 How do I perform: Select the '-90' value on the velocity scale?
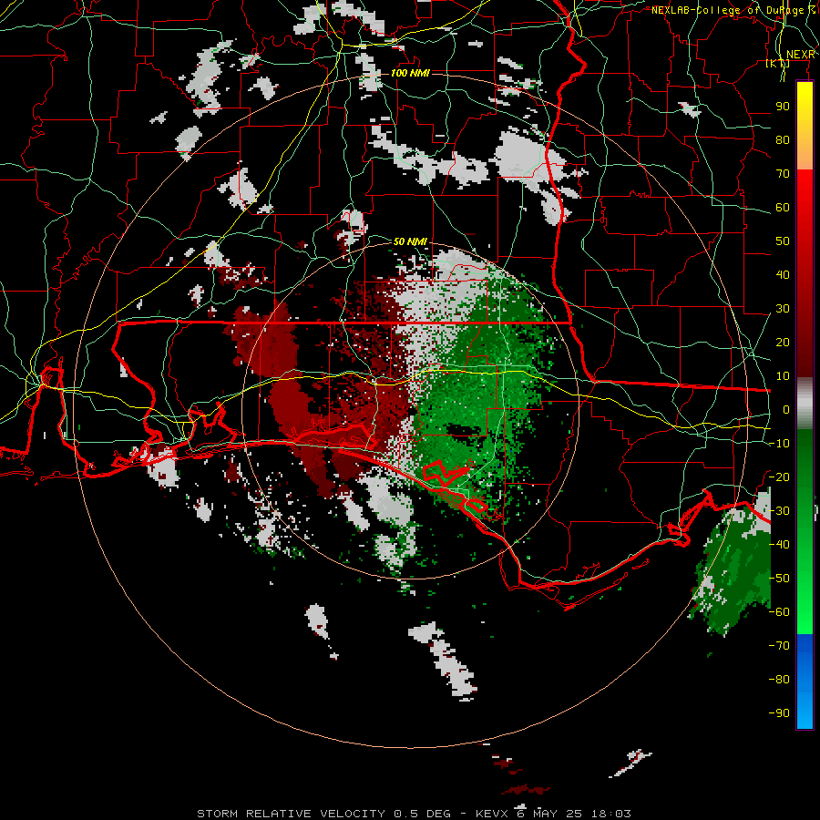pyautogui.click(x=779, y=713)
